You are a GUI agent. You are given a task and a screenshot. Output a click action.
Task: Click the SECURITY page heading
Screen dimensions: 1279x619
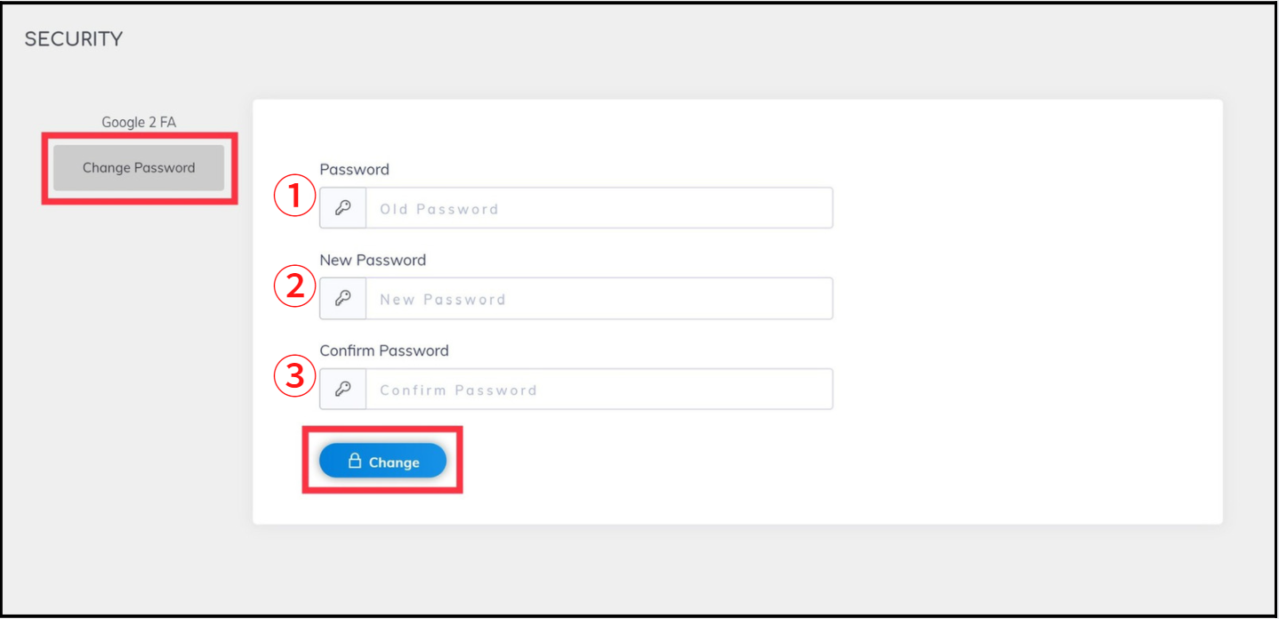pyautogui.click(x=74, y=39)
